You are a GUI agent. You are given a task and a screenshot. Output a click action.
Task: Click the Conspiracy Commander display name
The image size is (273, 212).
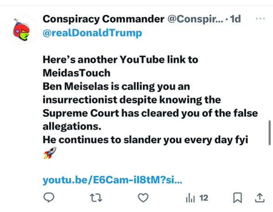pyautogui.click(x=103, y=19)
